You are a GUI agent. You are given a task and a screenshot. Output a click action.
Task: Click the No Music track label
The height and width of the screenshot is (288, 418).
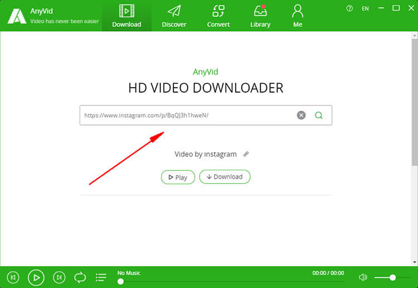point(129,273)
